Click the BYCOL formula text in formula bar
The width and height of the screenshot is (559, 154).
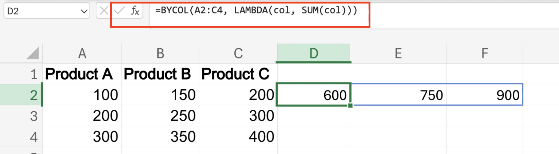click(x=256, y=11)
